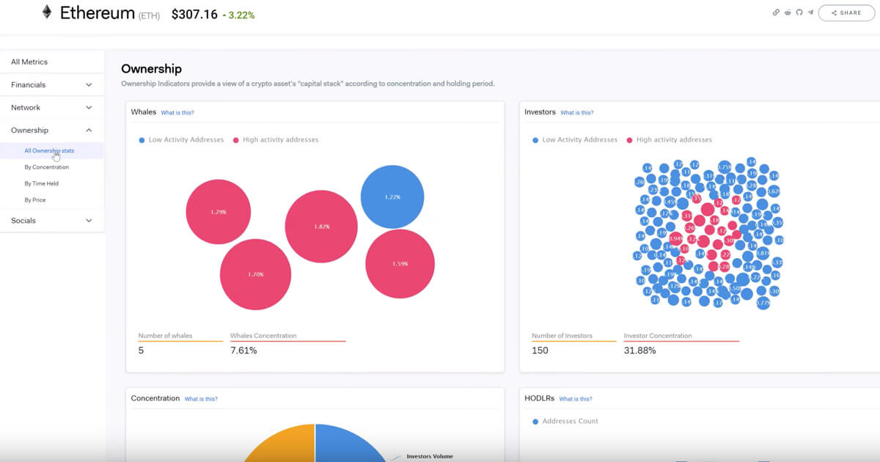Viewport: 880px width, 462px height.
Task: Toggle Addresses Count legend in HODLRs
Action: pyautogui.click(x=565, y=421)
